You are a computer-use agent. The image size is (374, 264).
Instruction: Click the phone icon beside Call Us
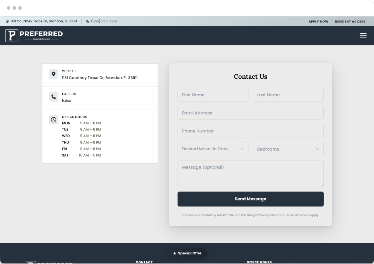pyautogui.click(x=54, y=97)
